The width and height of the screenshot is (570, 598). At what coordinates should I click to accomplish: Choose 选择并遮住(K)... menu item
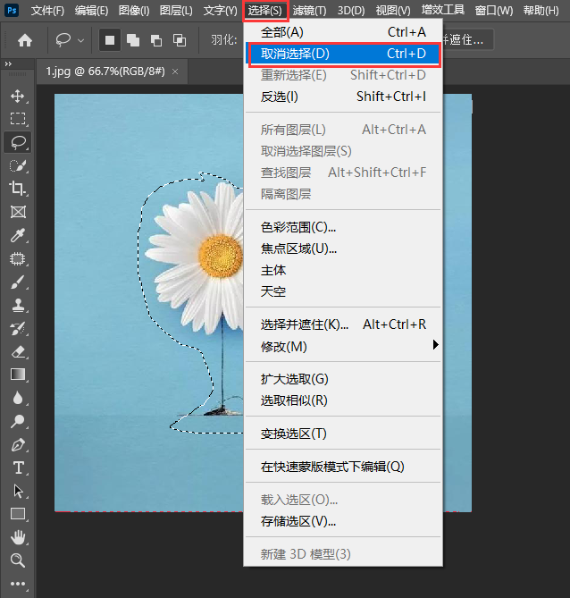point(343,324)
